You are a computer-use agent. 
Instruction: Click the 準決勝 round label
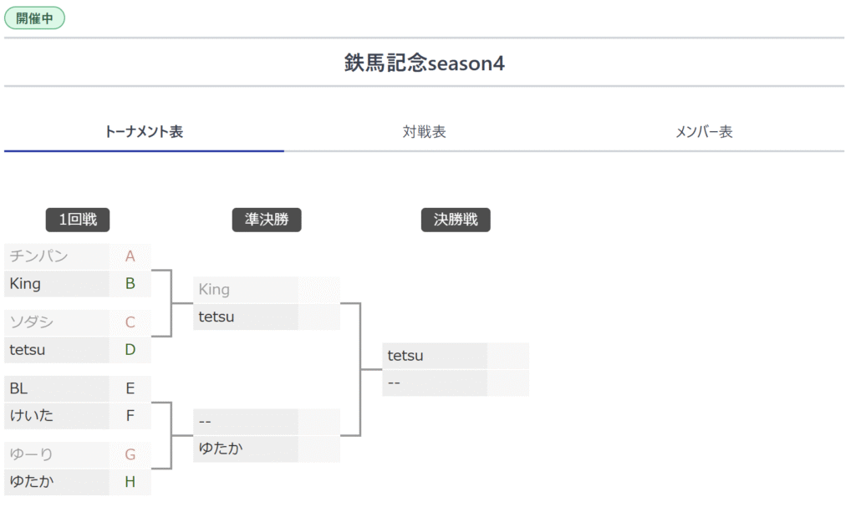267,220
